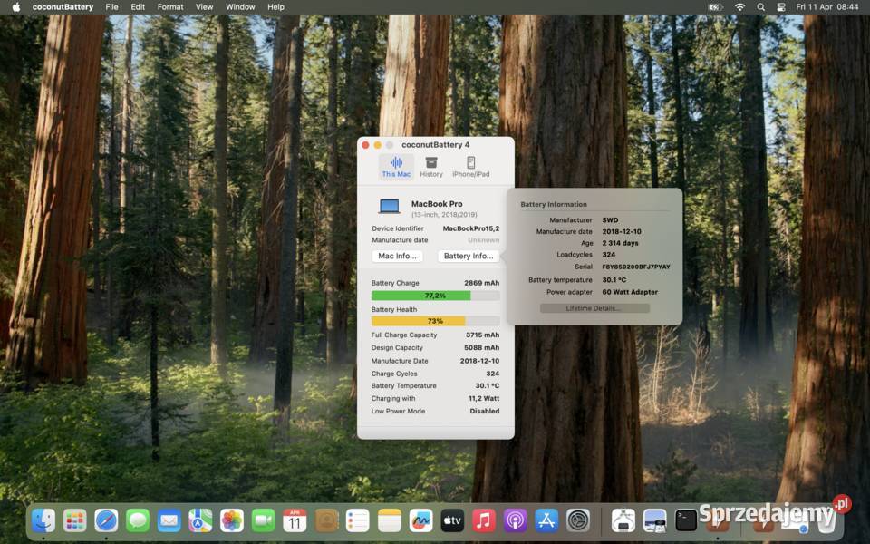
Task: Click the Design Capacity value 5088 mAh
Action: pos(481,348)
